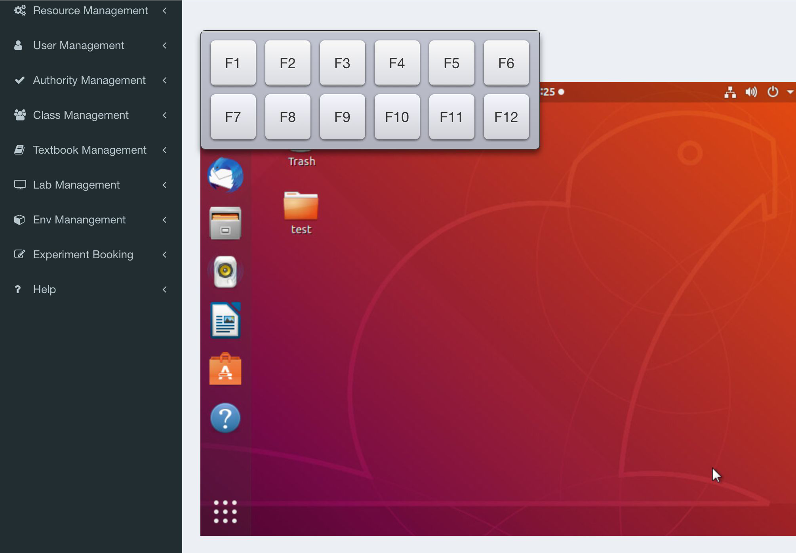The image size is (796, 553).
Task: Send the F9 key
Action: pyautogui.click(x=342, y=117)
